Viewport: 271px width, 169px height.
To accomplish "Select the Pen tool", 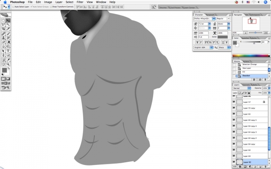I will [3, 55].
